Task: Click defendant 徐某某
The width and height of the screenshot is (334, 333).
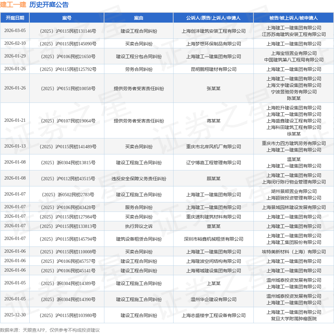Action: point(294,134)
